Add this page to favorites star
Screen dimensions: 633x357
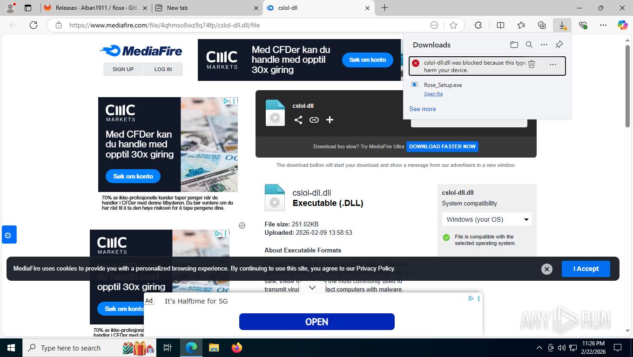(453, 25)
